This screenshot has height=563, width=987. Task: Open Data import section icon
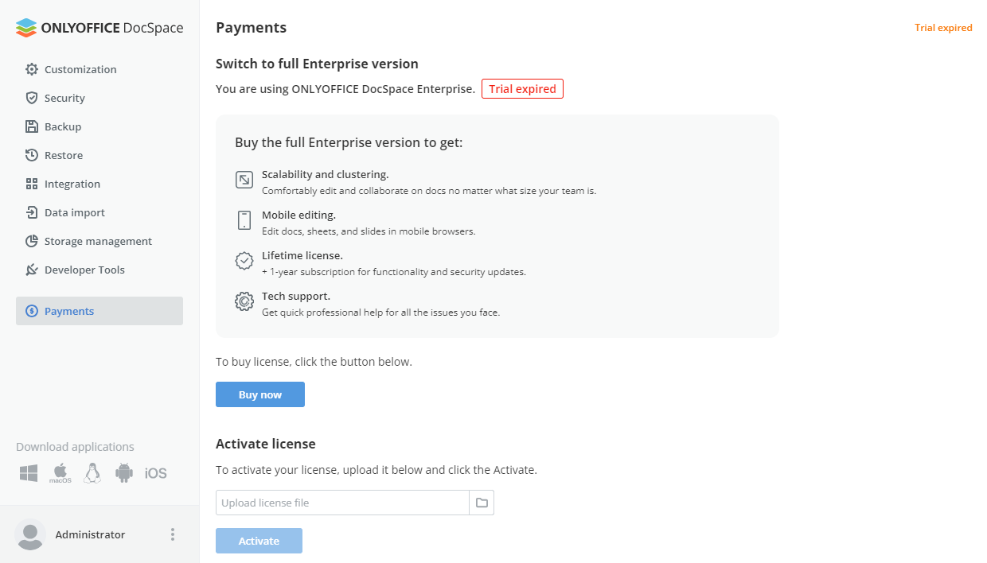[32, 212]
